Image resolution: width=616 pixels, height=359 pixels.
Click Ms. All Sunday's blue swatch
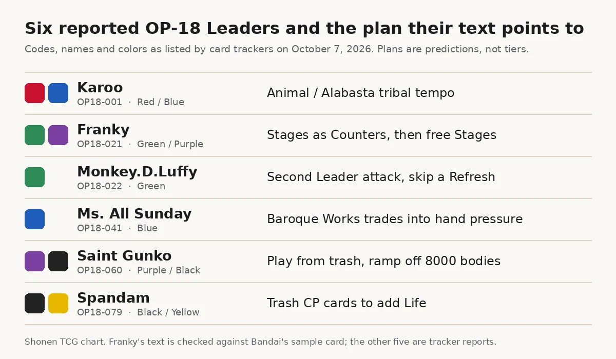(35, 220)
